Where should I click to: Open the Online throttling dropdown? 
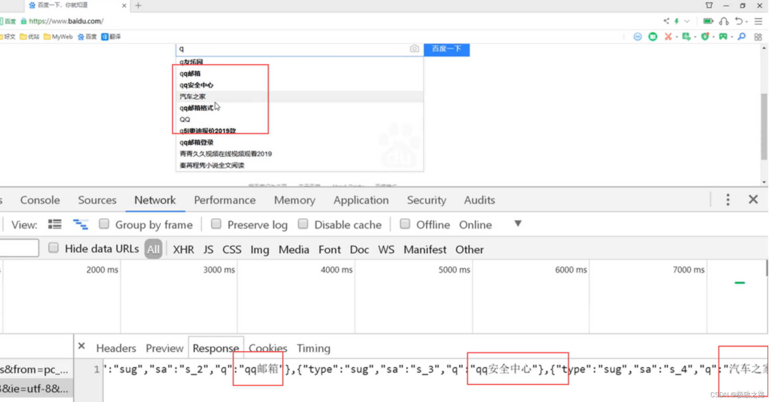point(491,224)
